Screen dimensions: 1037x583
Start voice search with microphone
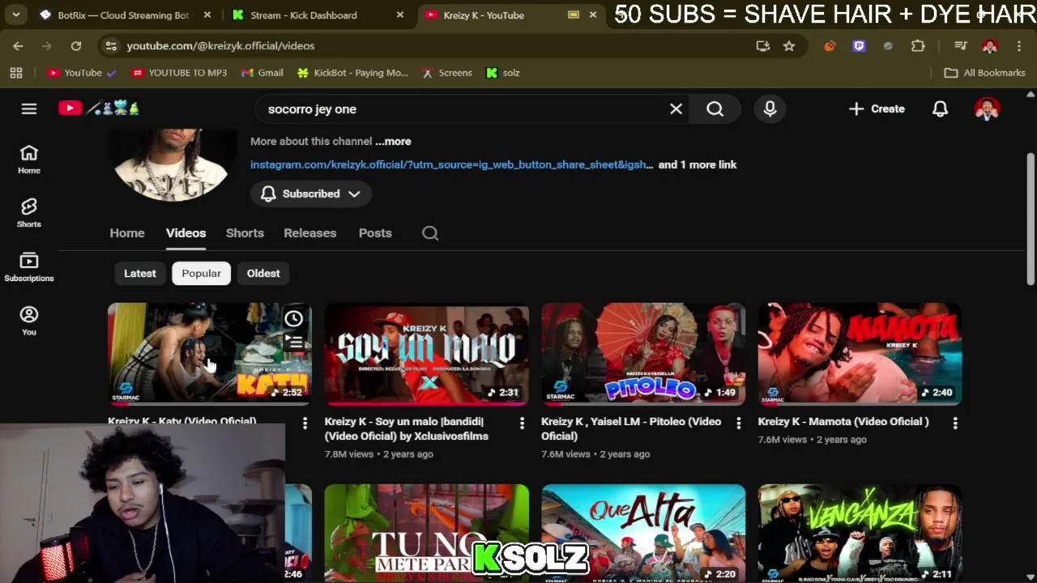point(770,109)
